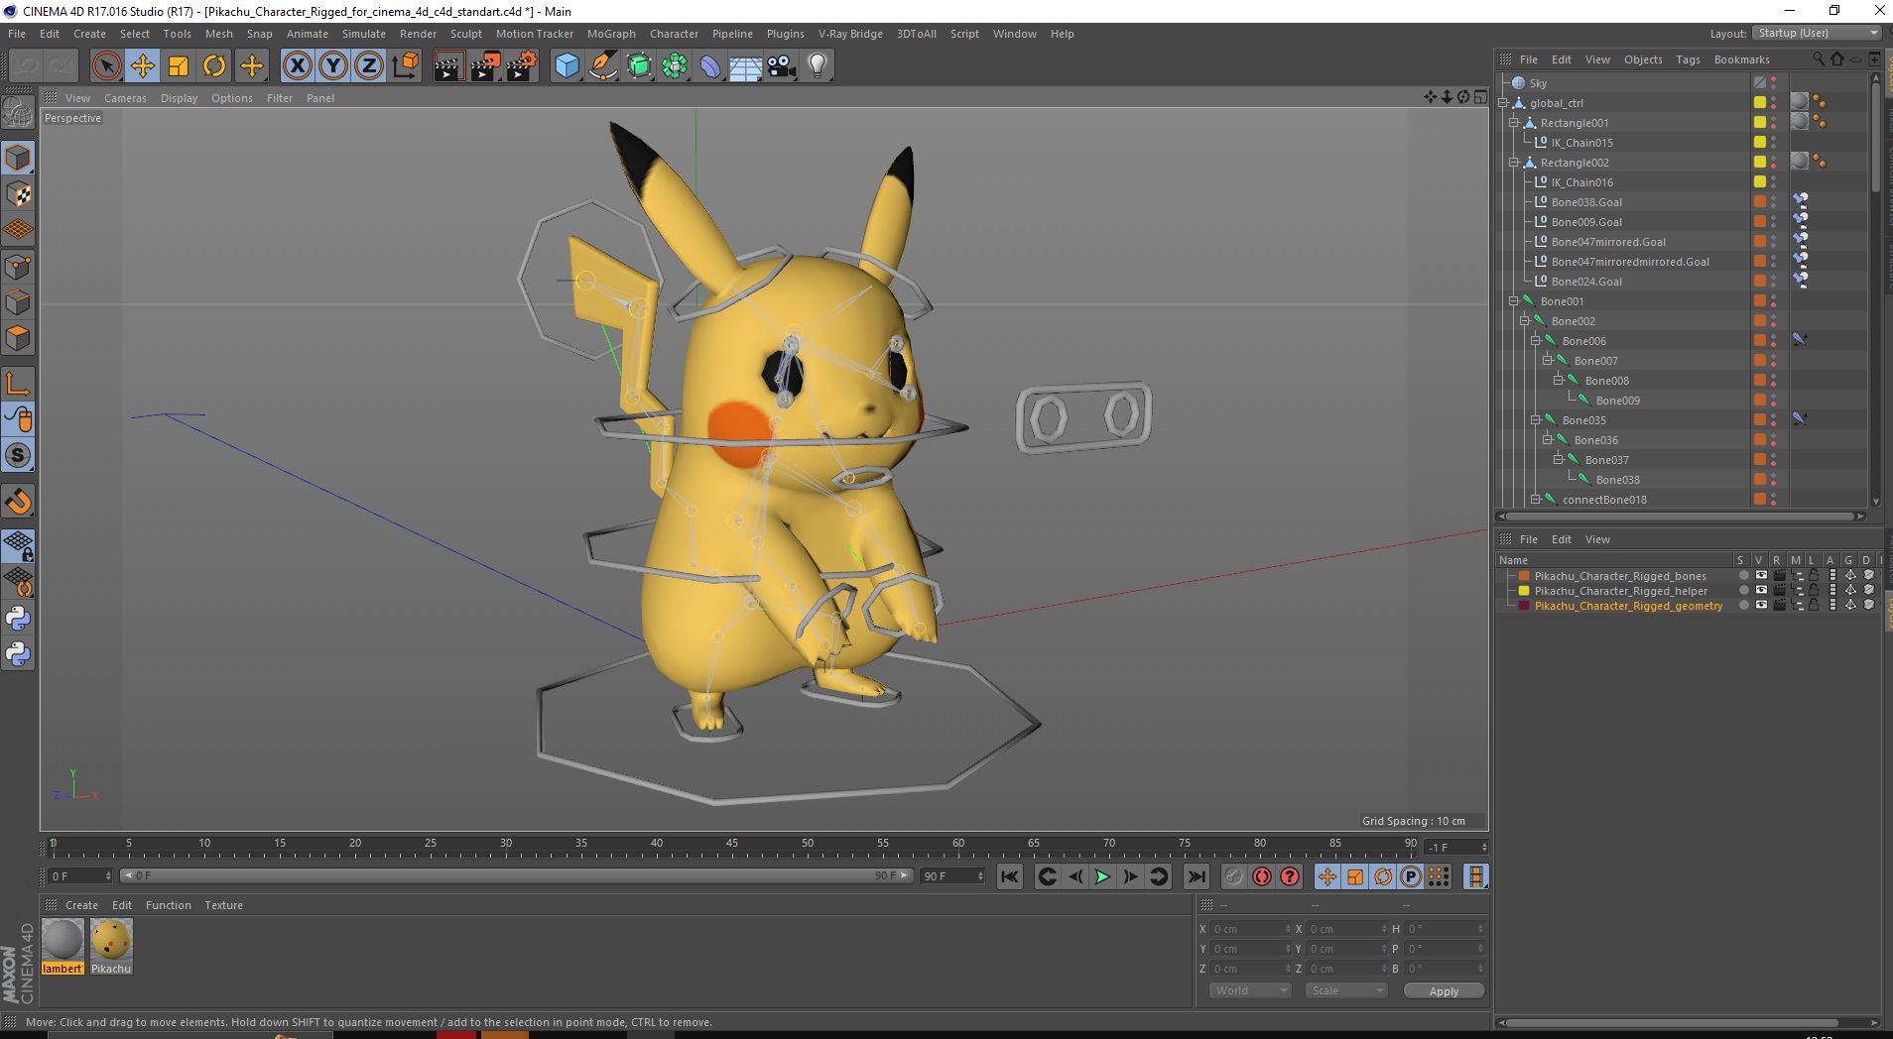The width and height of the screenshot is (1893, 1039).
Task: Jump to the start of animation
Action: pyautogui.click(x=1009, y=876)
